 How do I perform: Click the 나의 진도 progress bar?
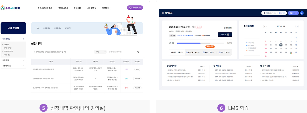(201, 43)
